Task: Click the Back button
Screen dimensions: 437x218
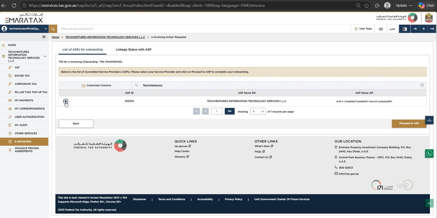Action: (76, 124)
